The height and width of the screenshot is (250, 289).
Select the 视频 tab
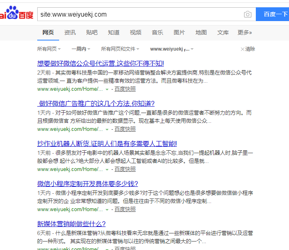(136, 32)
